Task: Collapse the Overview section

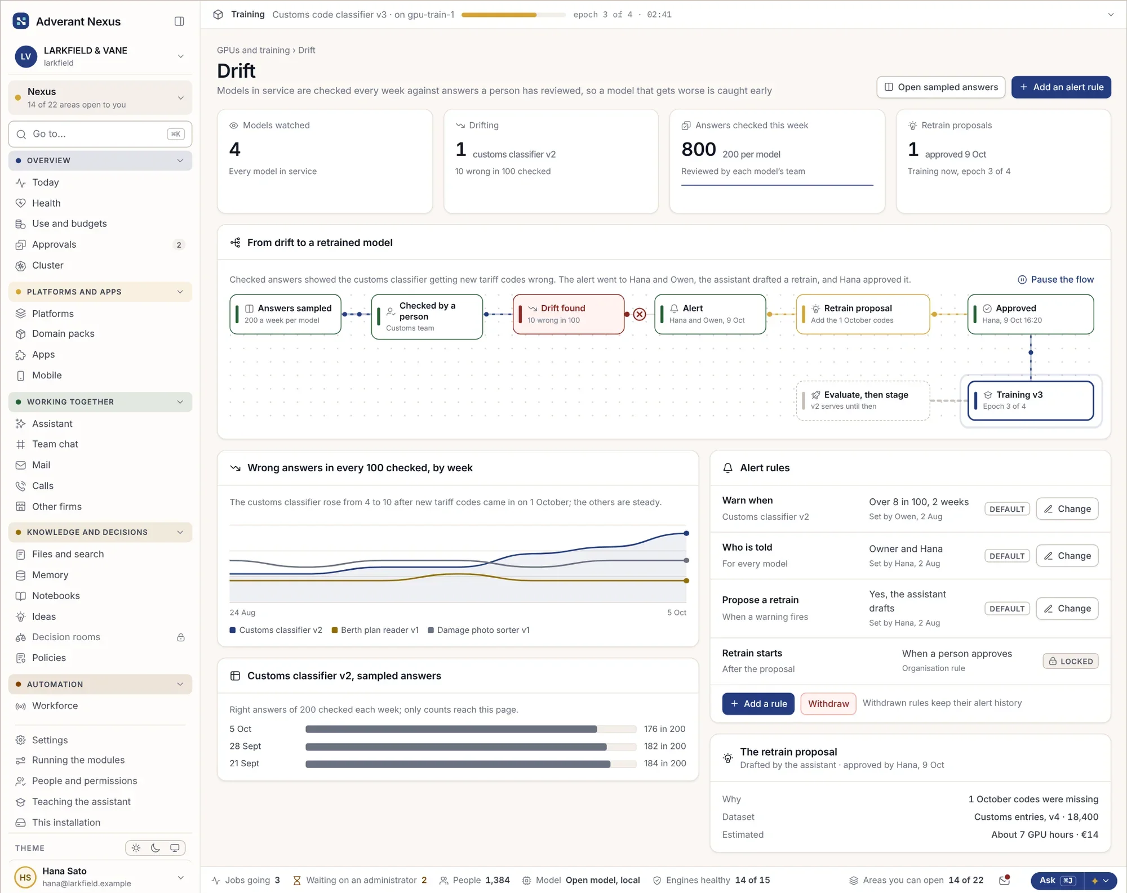Action: [x=100, y=160]
